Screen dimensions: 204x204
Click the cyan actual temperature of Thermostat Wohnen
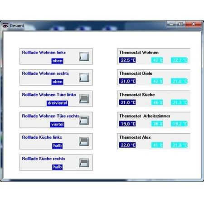[180, 60]
